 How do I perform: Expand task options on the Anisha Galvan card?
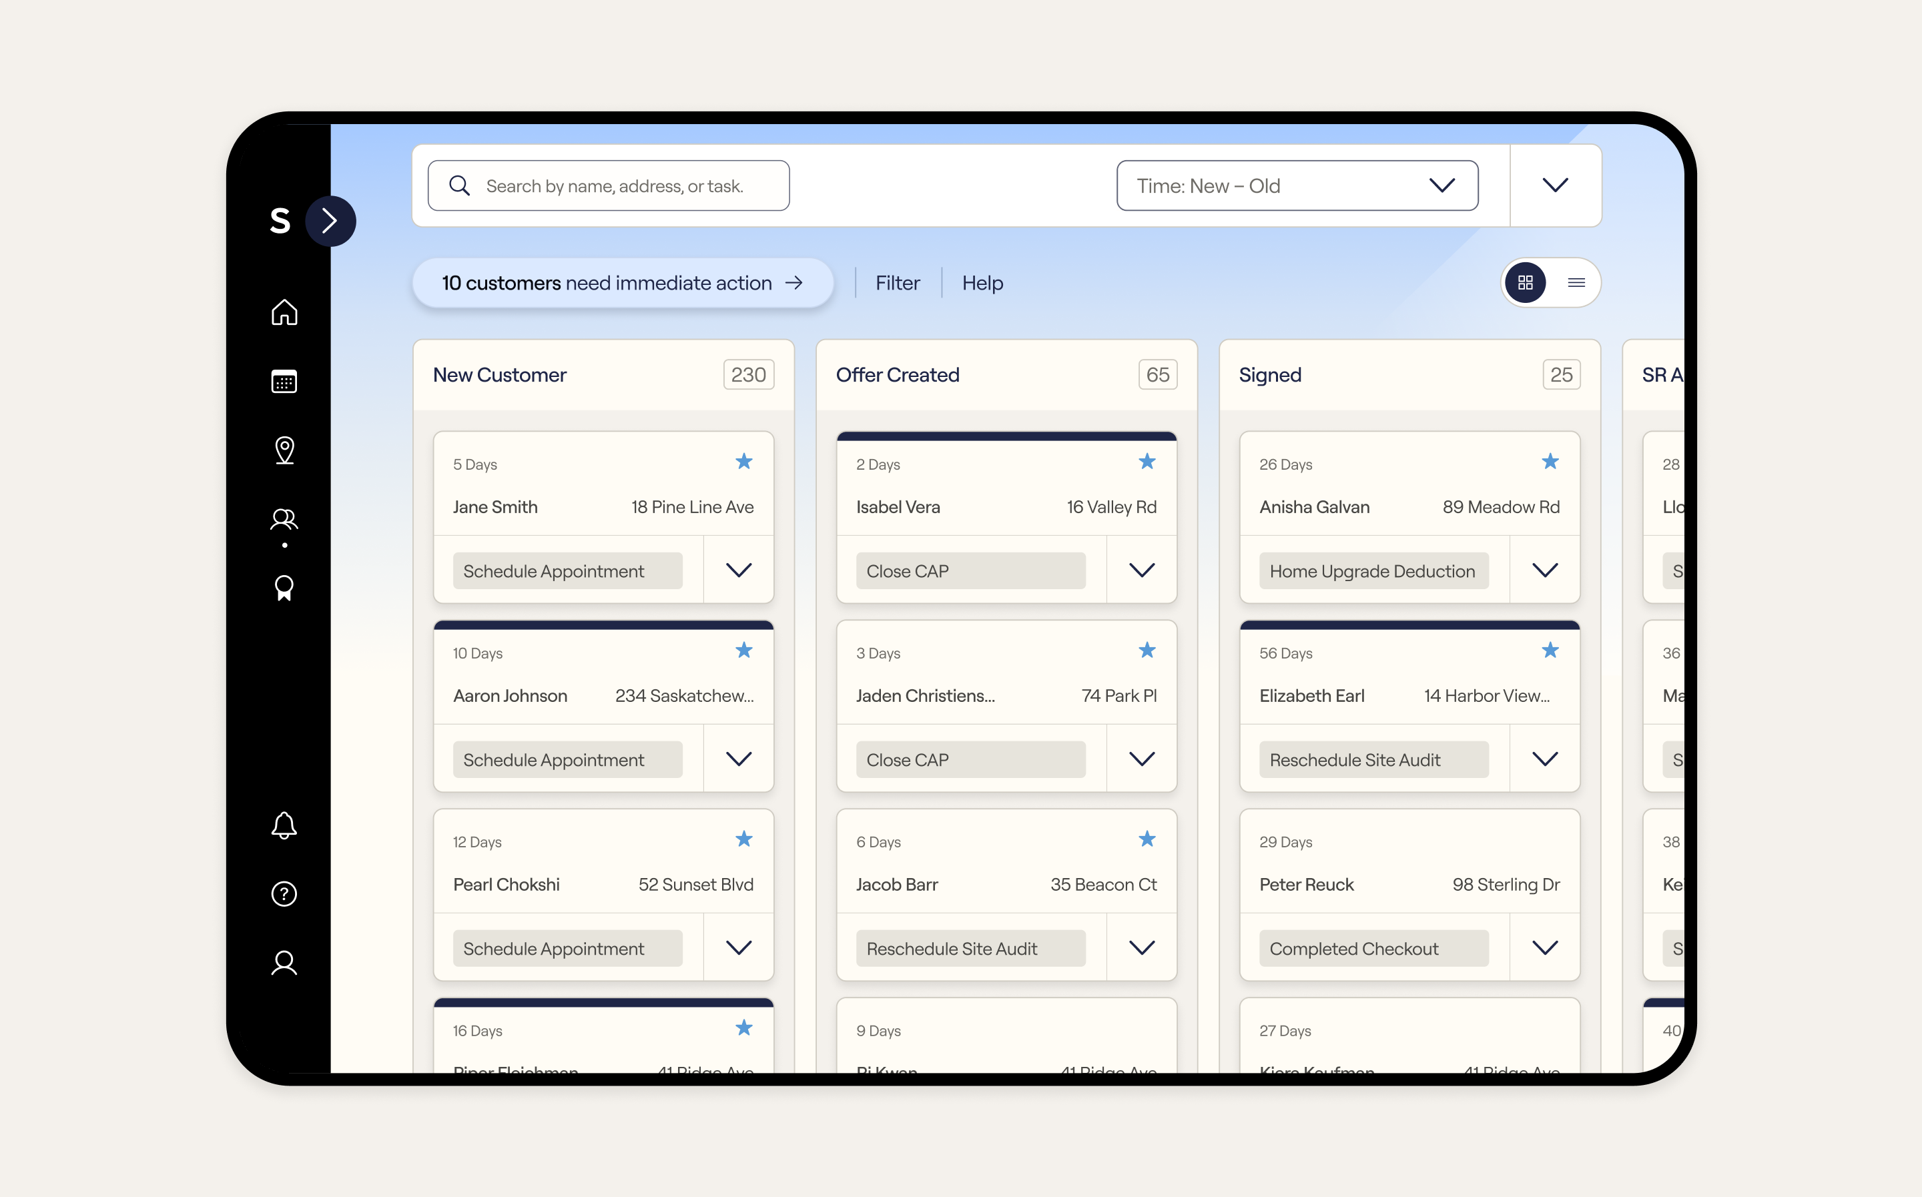1544,570
